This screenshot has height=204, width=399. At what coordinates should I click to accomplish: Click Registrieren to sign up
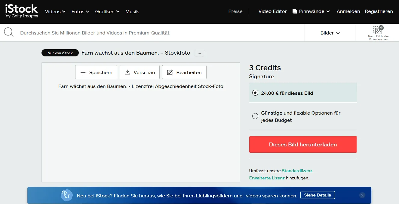click(379, 11)
